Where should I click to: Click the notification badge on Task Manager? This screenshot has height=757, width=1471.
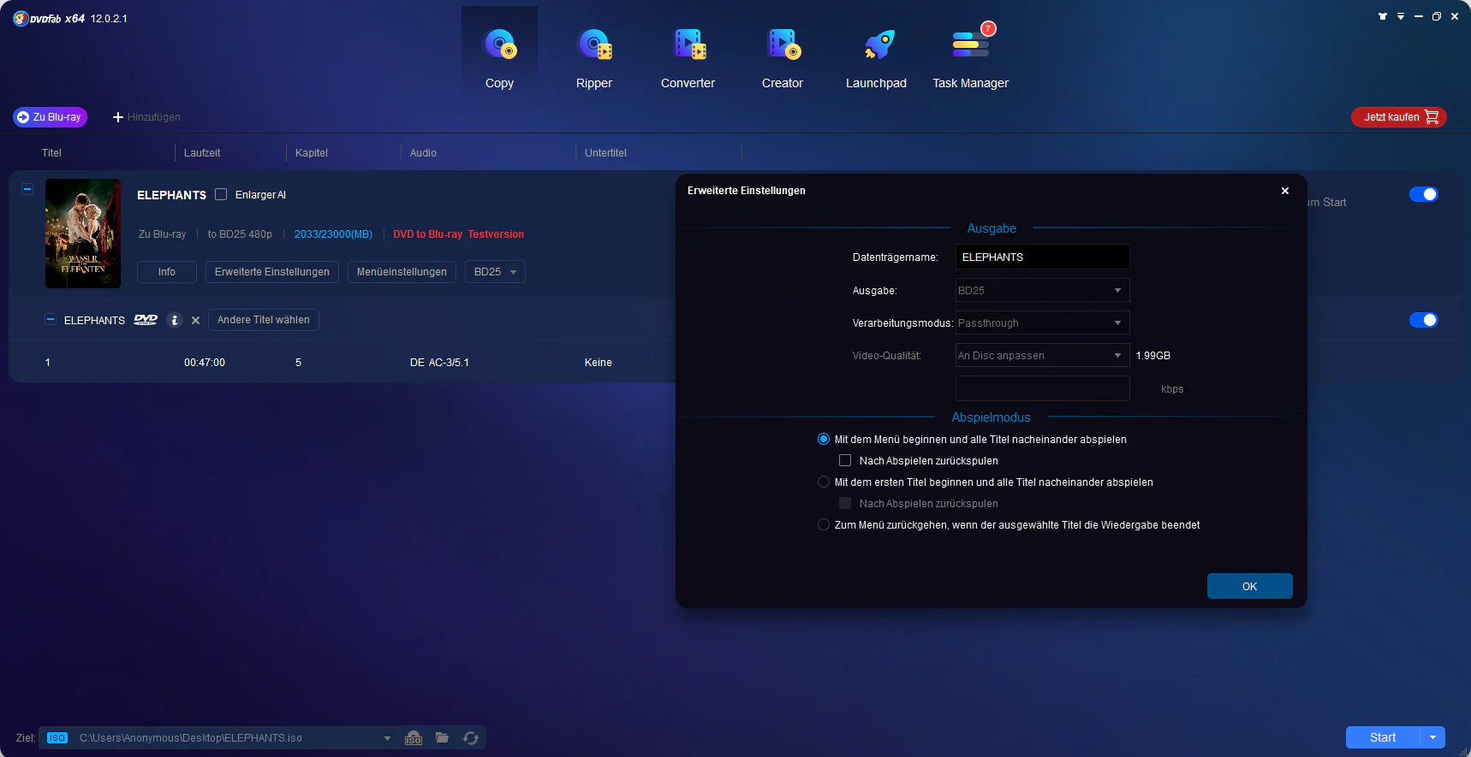(988, 28)
